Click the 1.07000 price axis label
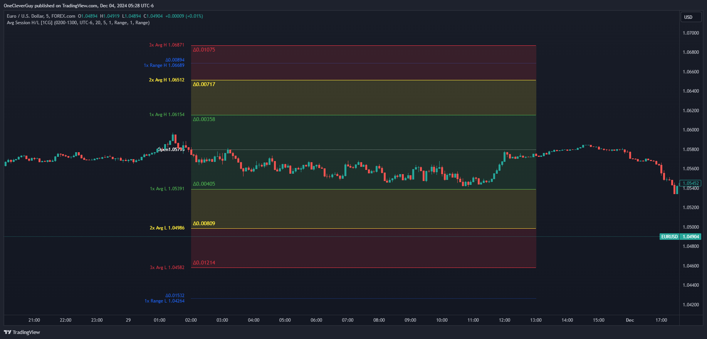 691,33
